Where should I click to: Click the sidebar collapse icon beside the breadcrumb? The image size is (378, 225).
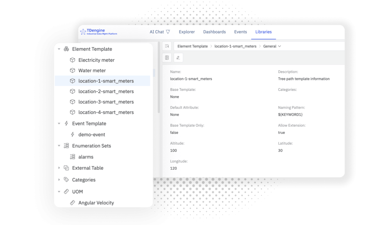[x=167, y=46]
